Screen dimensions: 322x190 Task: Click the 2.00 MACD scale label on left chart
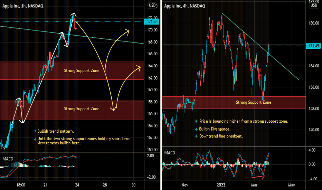coord(151,156)
